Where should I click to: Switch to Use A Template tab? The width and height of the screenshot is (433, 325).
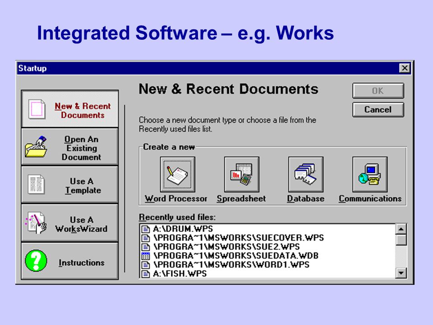coord(70,185)
